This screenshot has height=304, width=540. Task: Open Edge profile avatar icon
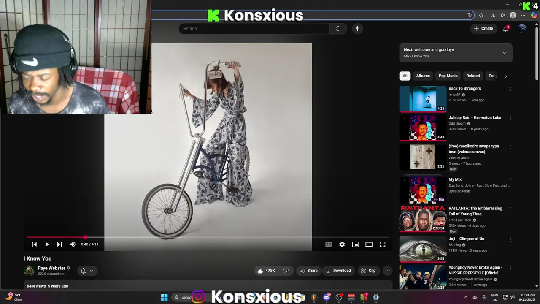click(513, 15)
